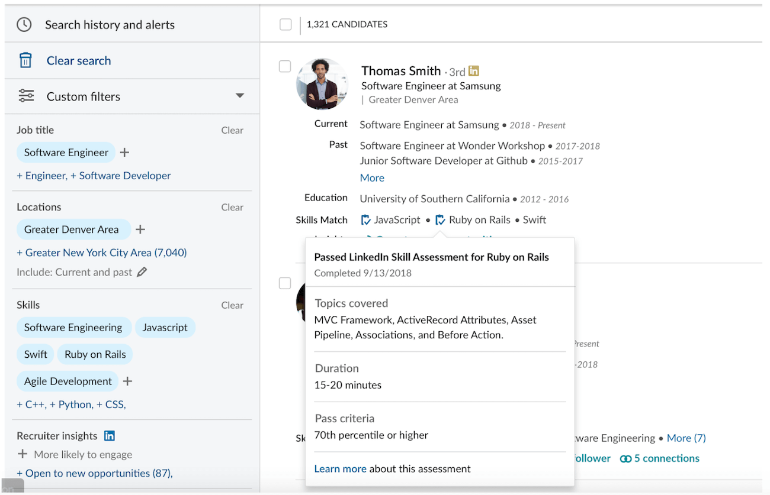Open Thomas Smith's profile name link
770x495 pixels.
tap(401, 71)
